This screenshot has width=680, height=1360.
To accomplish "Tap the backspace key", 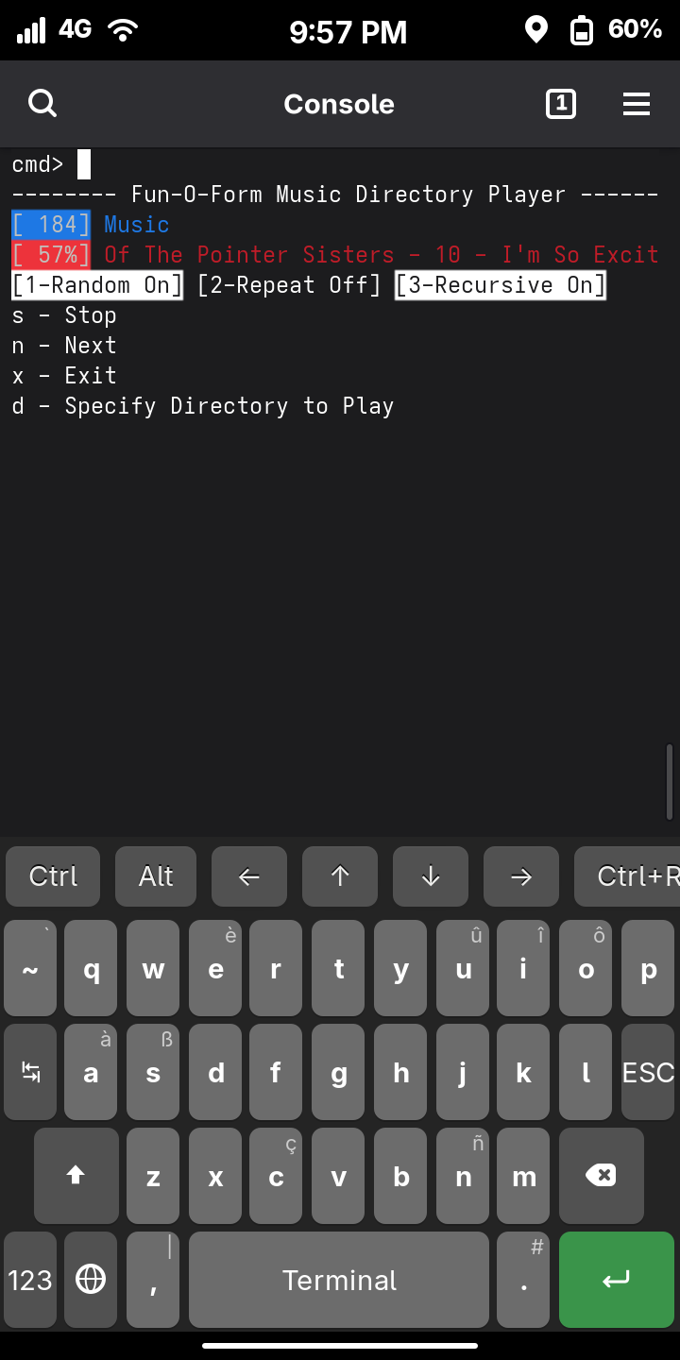I will 601,1176.
